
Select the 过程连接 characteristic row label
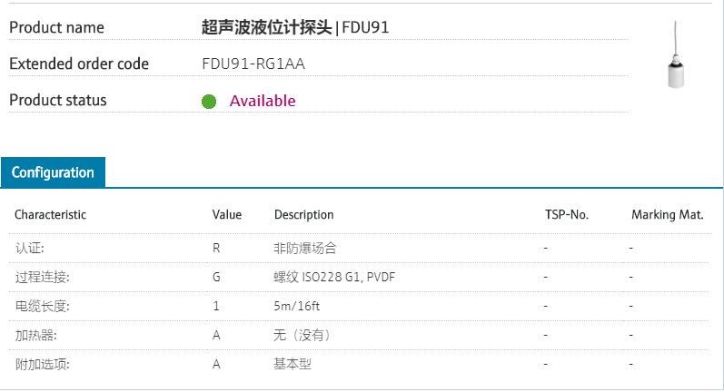(x=42, y=277)
